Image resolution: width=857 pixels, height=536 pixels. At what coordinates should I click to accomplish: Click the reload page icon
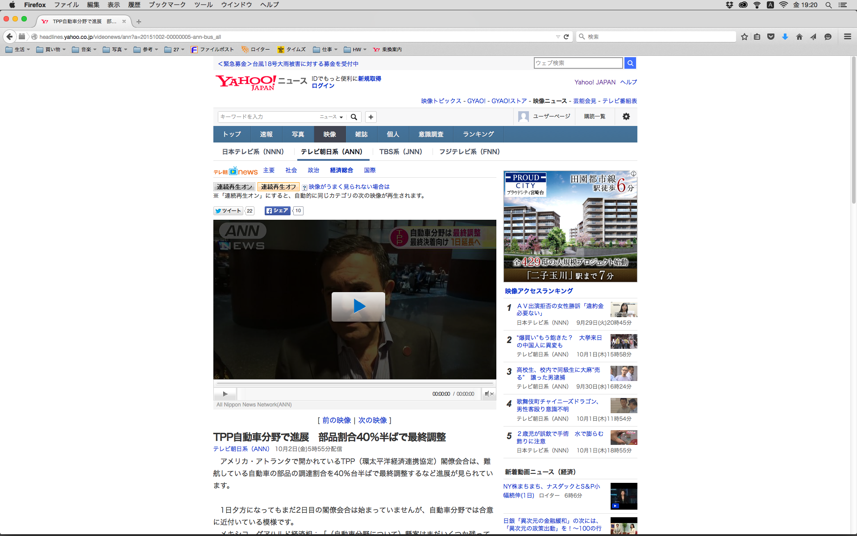(566, 37)
